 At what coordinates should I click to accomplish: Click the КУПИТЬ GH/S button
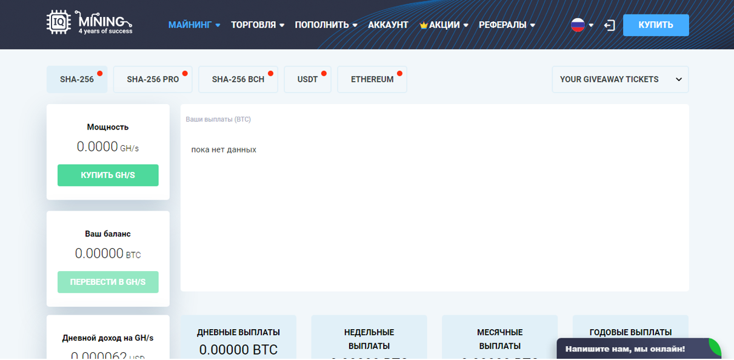(108, 175)
